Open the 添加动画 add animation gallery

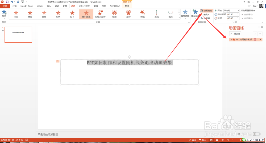point(195,14)
